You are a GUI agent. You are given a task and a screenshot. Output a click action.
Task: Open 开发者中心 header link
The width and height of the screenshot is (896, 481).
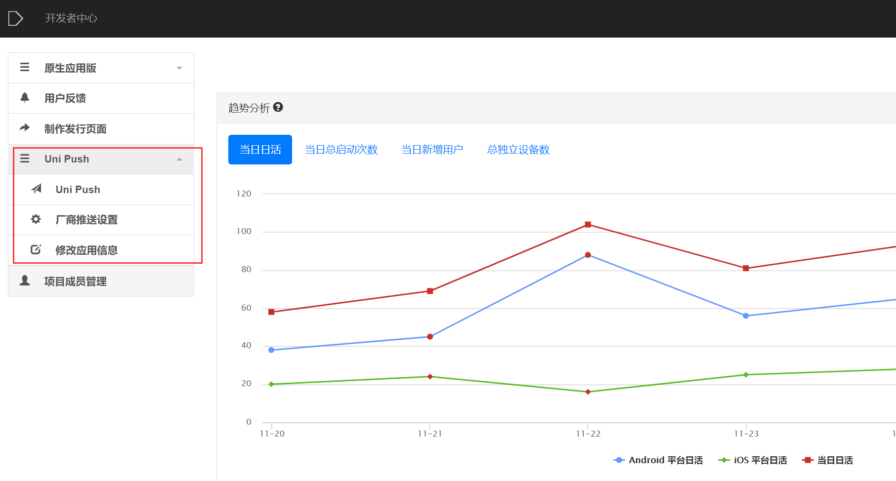[x=71, y=18]
